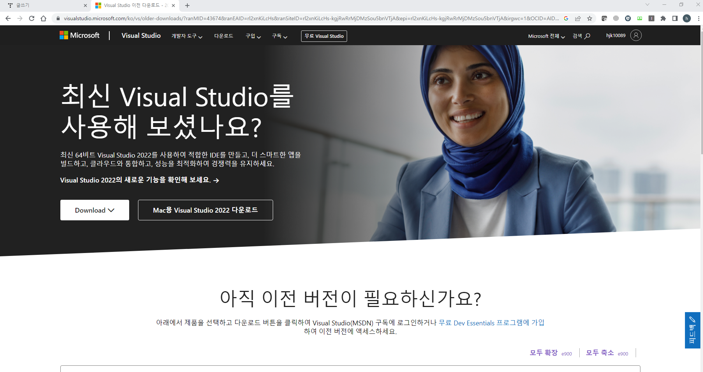Toggle the browser side panel
703x372 pixels.
[x=675, y=18]
